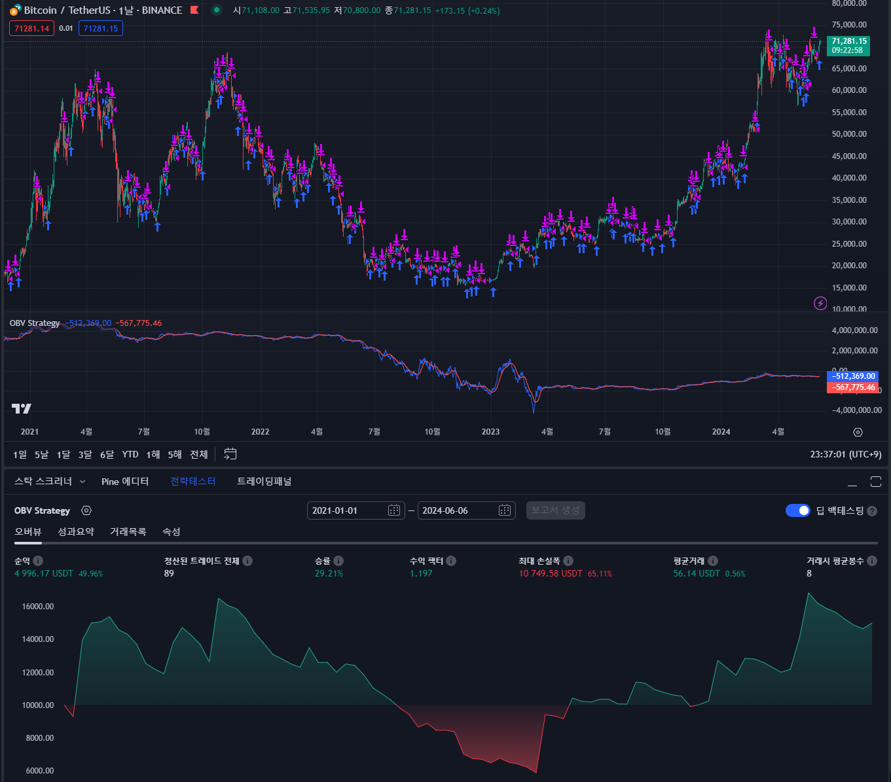Viewport: 891px width, 782px height.
Task: Switch to the 전략테스터 tab
Action: point(193,482)
